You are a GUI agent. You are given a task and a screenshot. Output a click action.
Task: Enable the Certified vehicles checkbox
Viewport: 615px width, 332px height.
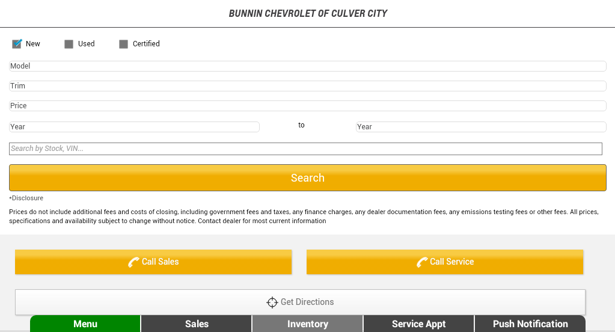tap(124, 44)
